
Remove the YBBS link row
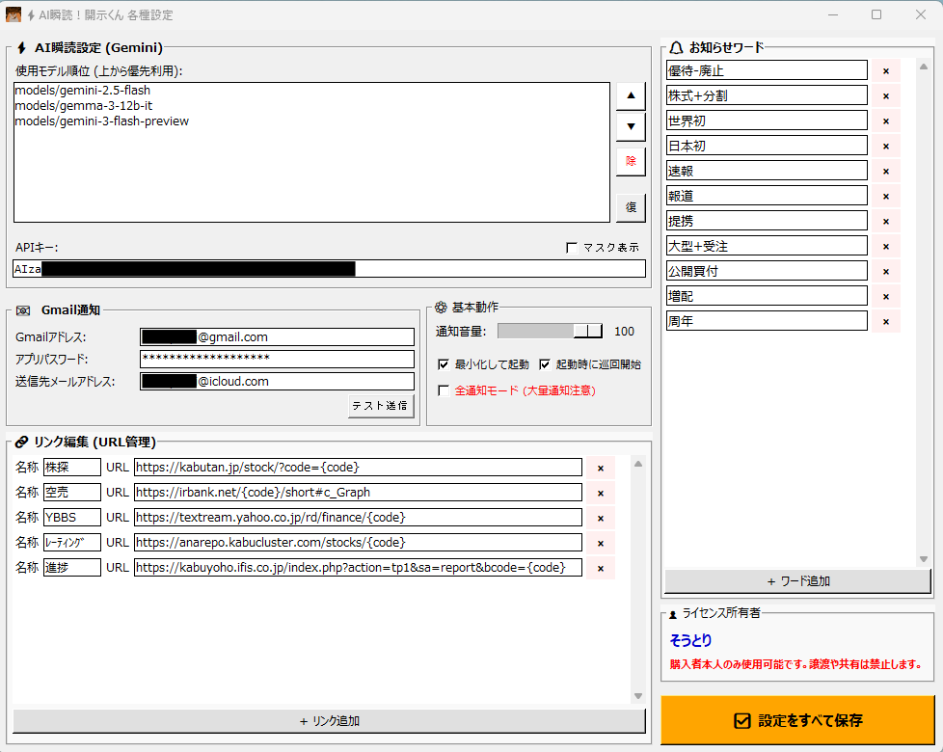pyautogui.click(x=600, y=518)
